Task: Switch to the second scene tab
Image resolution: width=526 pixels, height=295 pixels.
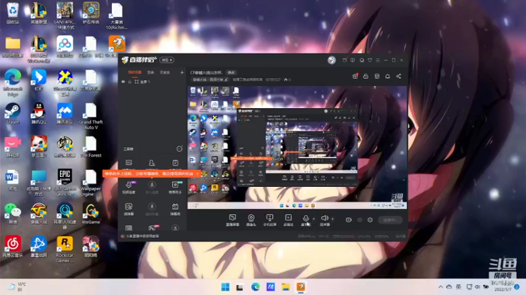Action: pos(151,72)
